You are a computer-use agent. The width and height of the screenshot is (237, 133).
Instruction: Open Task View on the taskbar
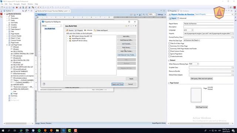pyautogui.click(x=15, y=130)
